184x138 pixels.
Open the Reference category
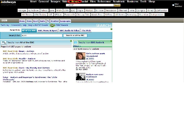coord(104,2)
